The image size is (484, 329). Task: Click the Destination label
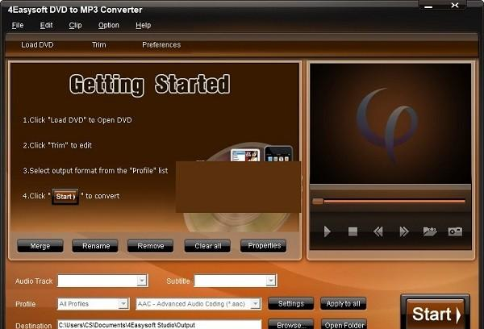click(34, 325)
